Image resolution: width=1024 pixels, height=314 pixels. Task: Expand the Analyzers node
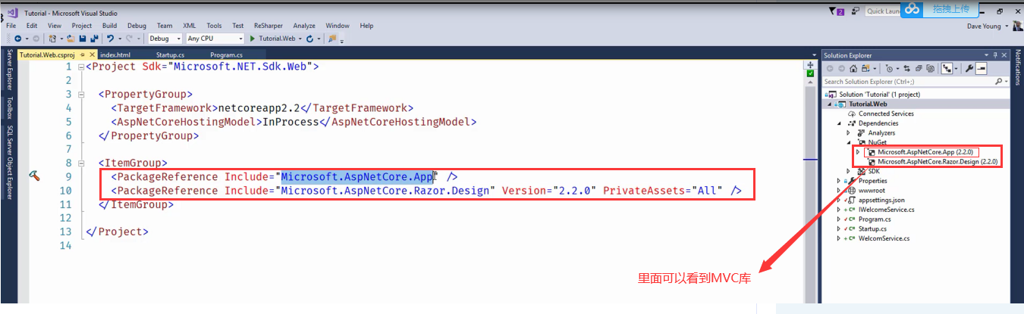[850, 132]
